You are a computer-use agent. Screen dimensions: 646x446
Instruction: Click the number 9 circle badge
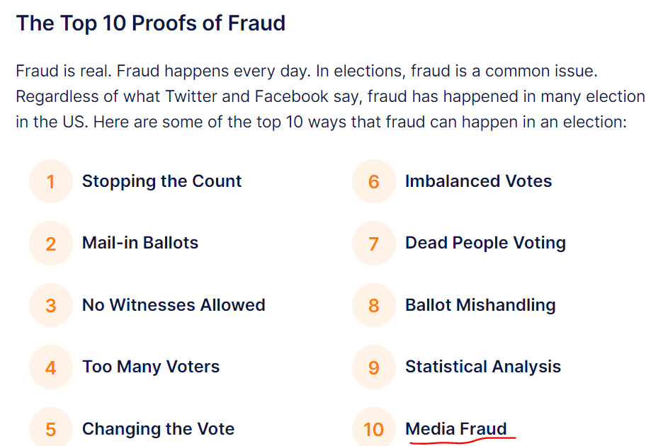tap(374, 367)
